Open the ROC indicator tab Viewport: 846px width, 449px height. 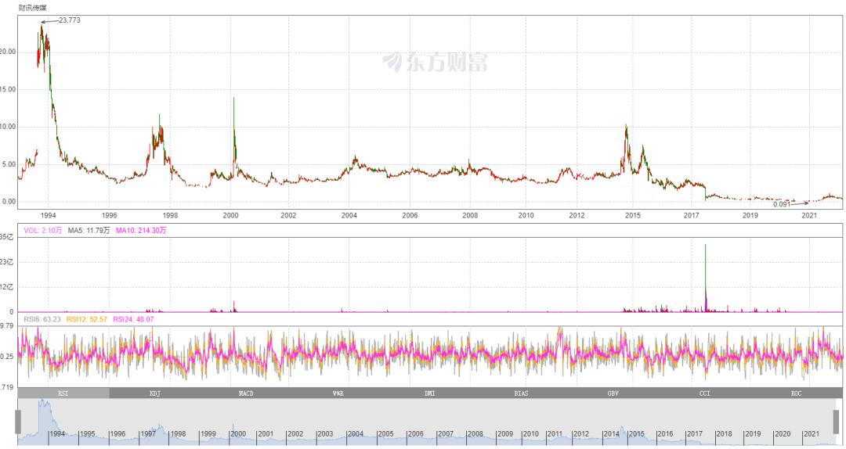point(797,393)
